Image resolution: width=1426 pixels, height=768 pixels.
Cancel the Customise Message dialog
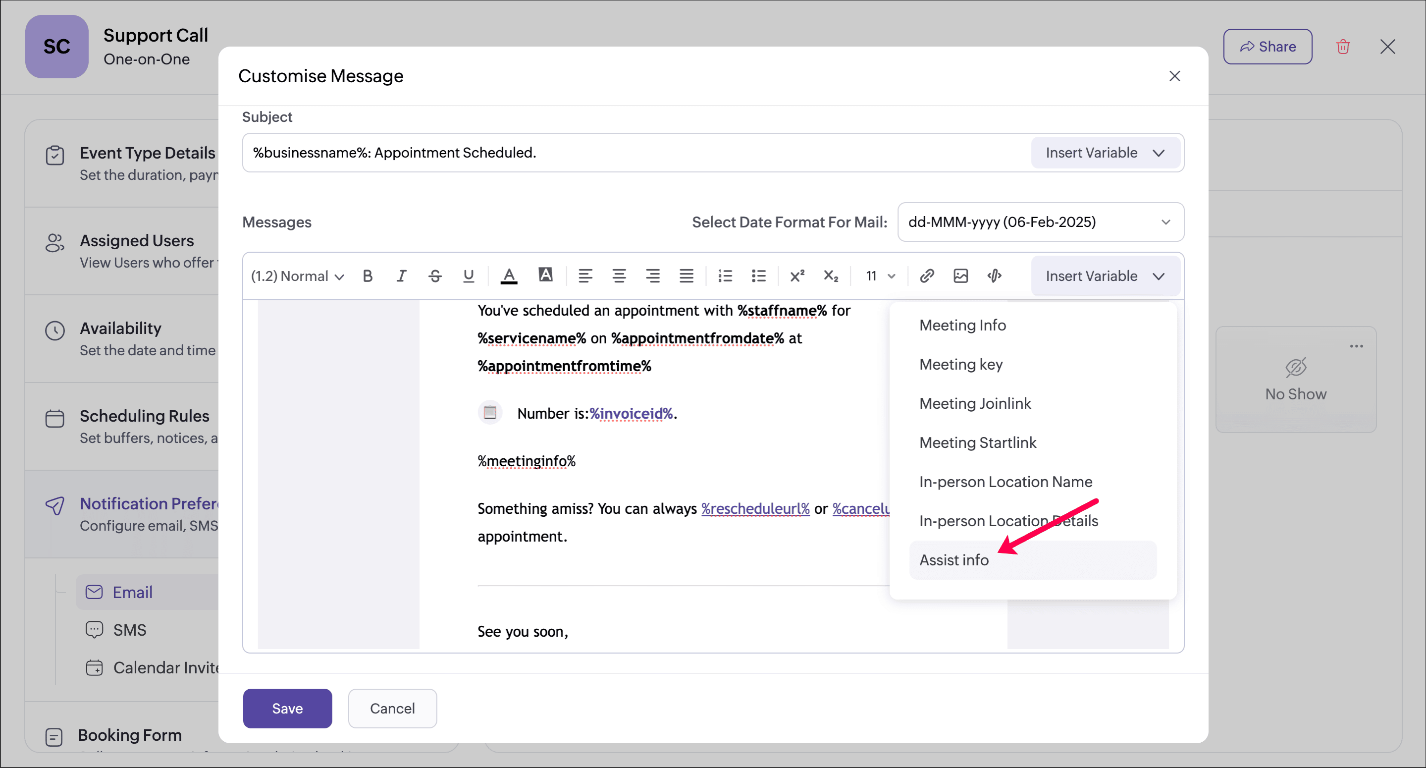pyautogui.click(x=392, y=708)
